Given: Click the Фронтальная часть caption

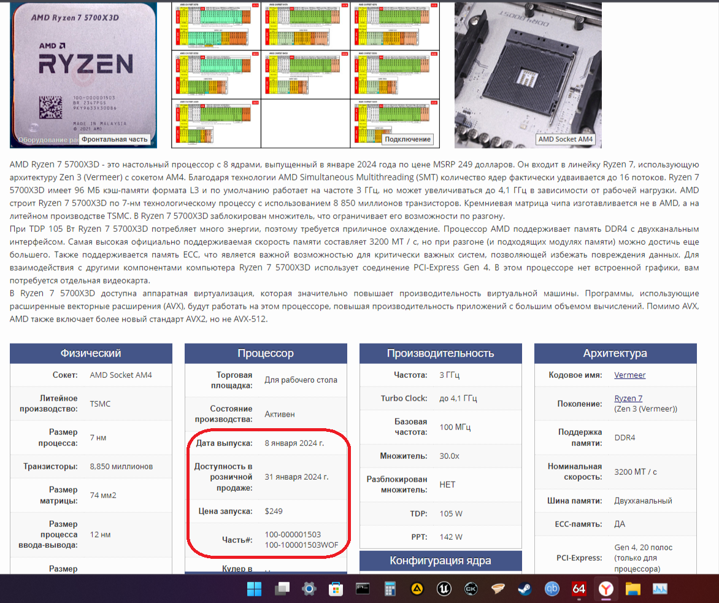Looking at the screenshot, I should 115,139.
